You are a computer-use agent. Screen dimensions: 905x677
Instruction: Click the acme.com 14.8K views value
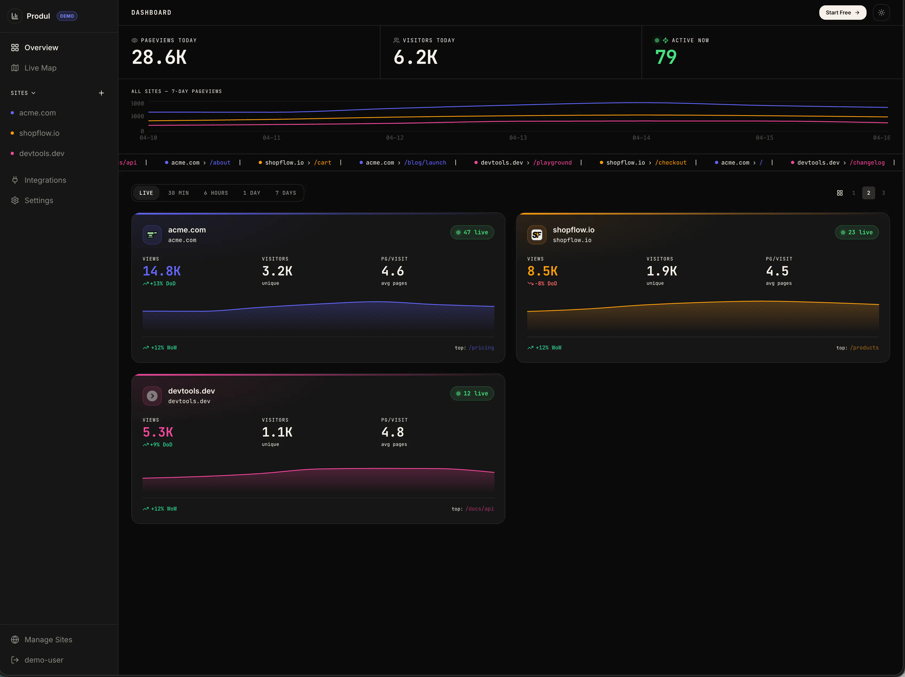162,271
